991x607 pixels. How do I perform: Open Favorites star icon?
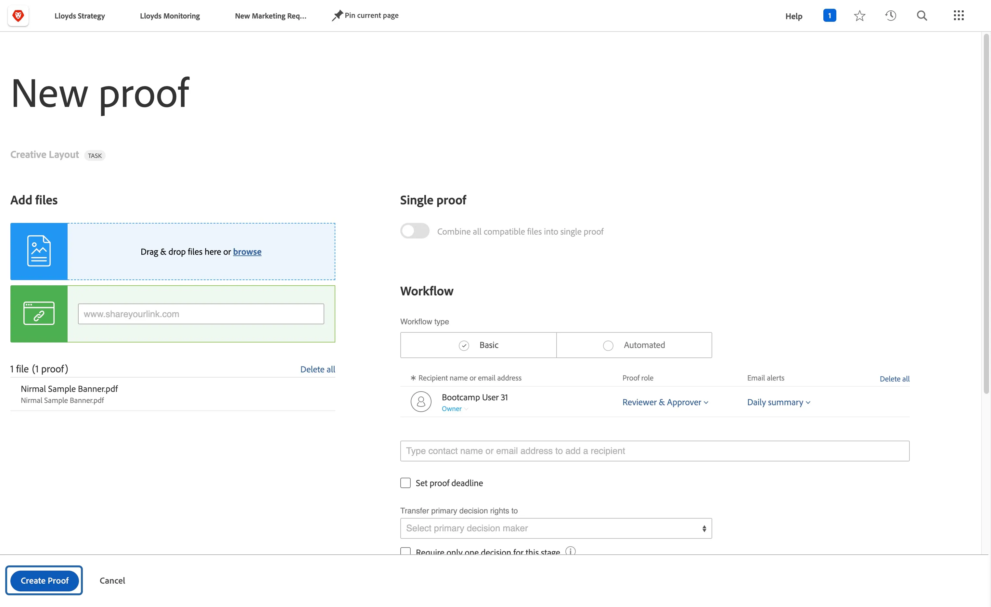coord(859,16)
